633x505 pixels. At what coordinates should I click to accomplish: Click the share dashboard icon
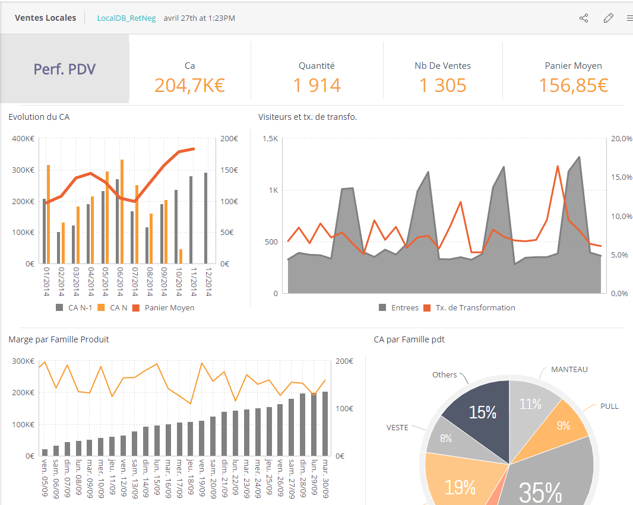[584, 18]
